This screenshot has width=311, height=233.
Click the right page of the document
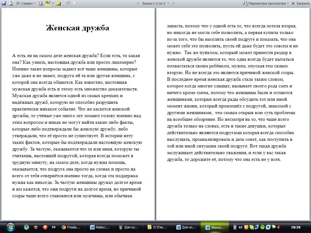tap(234, 114)
